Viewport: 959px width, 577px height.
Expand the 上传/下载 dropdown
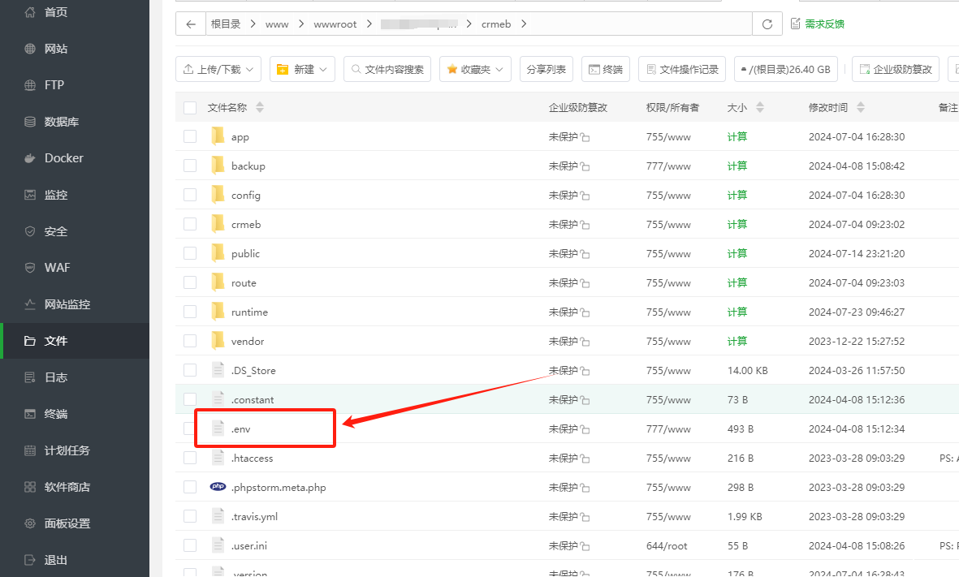click(x=218, y=70)
